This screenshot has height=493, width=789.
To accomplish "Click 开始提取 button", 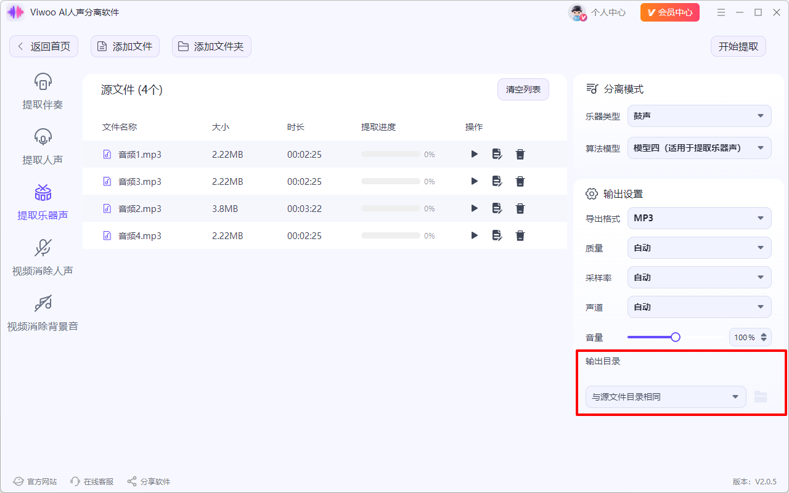I will [738, 46].
